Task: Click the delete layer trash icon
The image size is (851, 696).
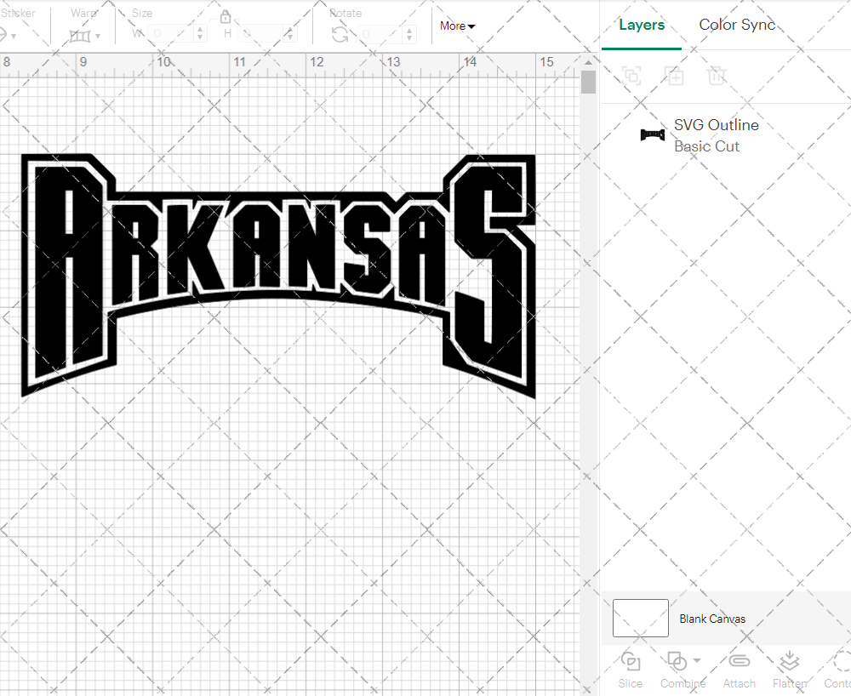Action: pyautogui.click(x=717, y=76)
